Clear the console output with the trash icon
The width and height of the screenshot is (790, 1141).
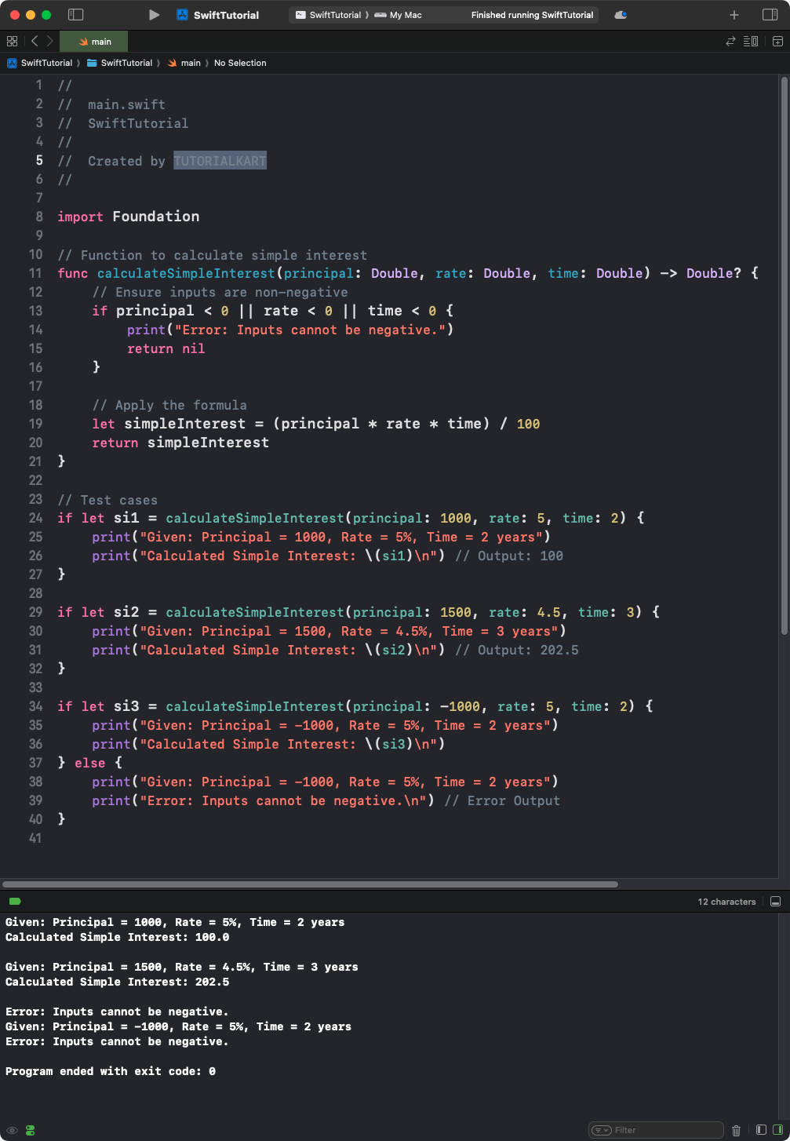point(737,1130)
